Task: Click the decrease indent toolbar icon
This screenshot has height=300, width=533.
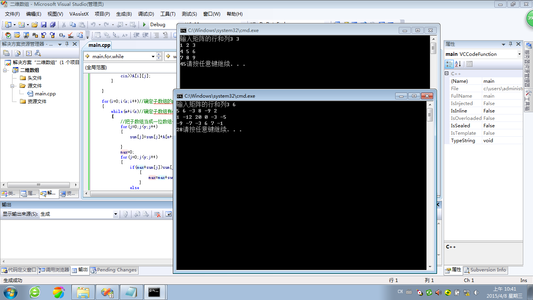Action: [x=137, y=35]
